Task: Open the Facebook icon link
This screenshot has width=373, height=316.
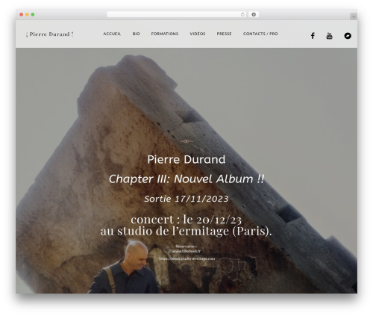Action: click(x=313, y=36)
